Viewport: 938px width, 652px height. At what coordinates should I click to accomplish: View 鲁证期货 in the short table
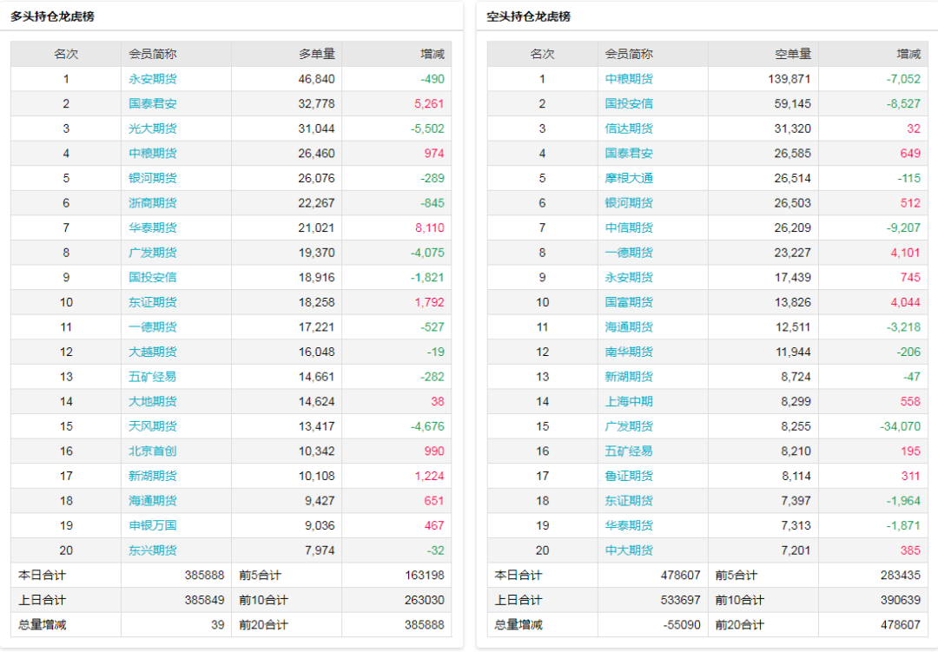click(x=630, y=475)
